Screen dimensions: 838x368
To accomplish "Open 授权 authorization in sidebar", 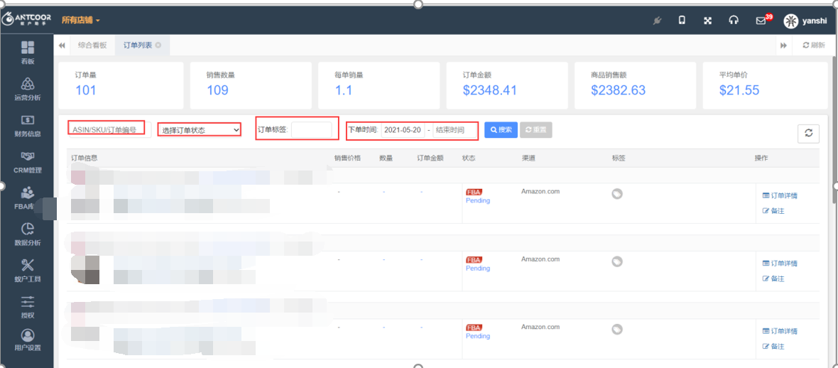I will [x=28, y=307].
